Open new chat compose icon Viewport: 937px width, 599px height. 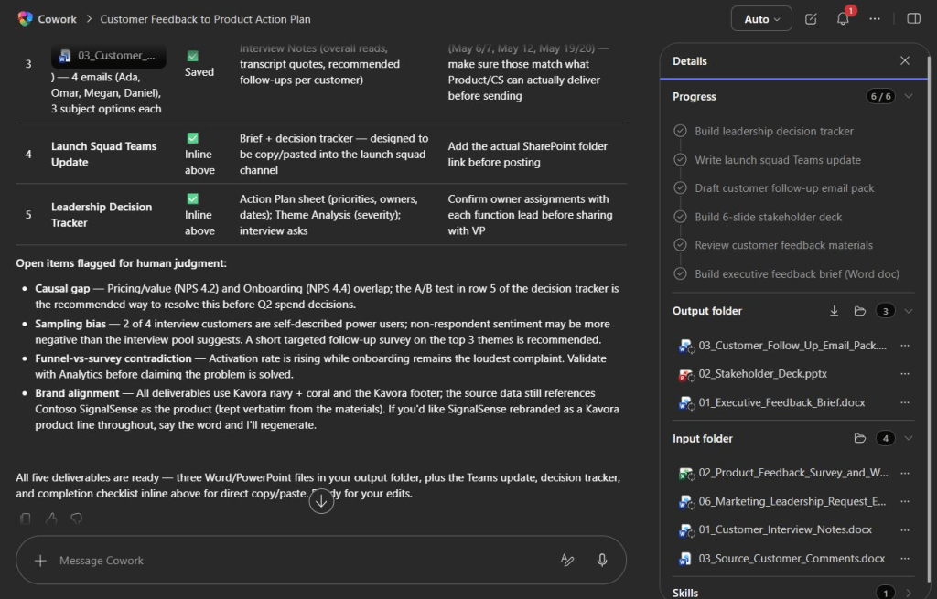point(811,19)
